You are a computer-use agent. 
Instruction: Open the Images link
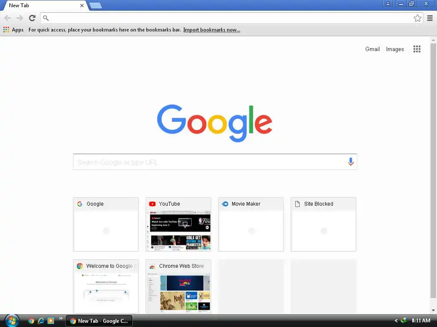point(395,49)
